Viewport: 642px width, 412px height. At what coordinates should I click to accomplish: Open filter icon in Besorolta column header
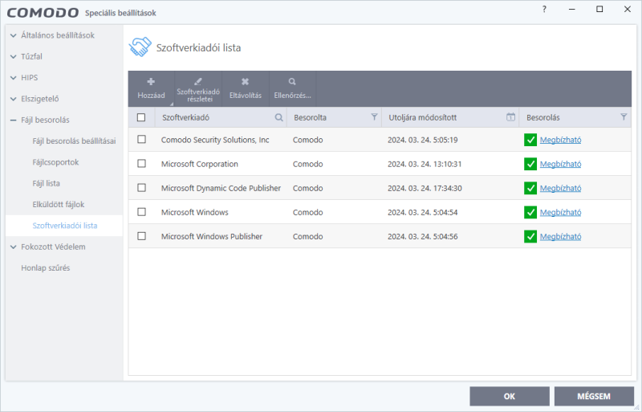[374, 117]
